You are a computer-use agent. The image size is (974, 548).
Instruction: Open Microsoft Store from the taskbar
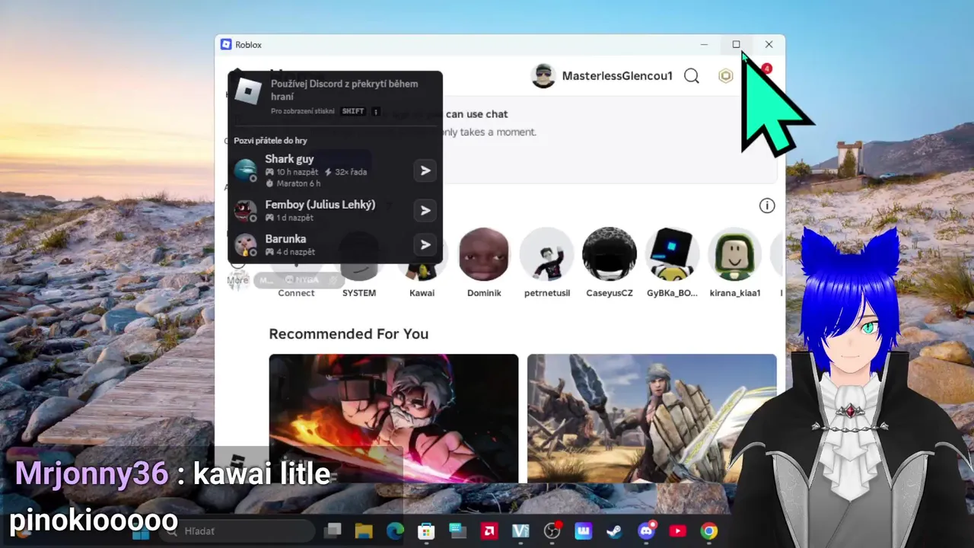tap(426, 531)
